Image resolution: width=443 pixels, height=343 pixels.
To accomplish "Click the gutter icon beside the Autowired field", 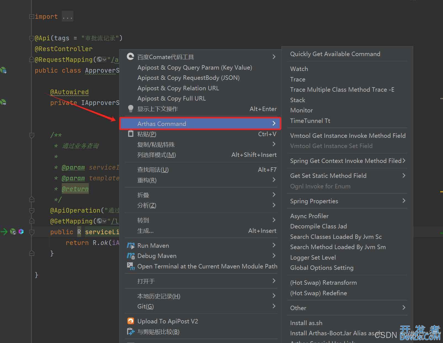I will pos(3,102).
